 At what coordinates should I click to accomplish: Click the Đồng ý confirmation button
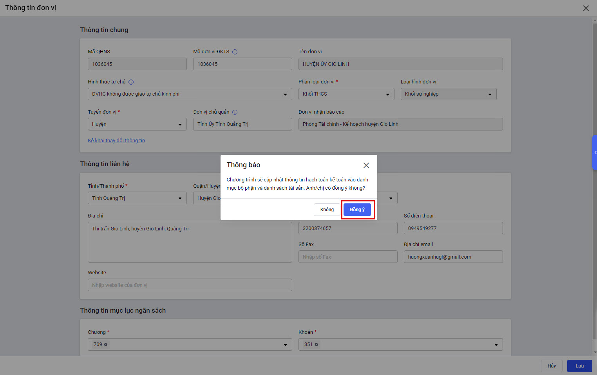tap(357, 210)
